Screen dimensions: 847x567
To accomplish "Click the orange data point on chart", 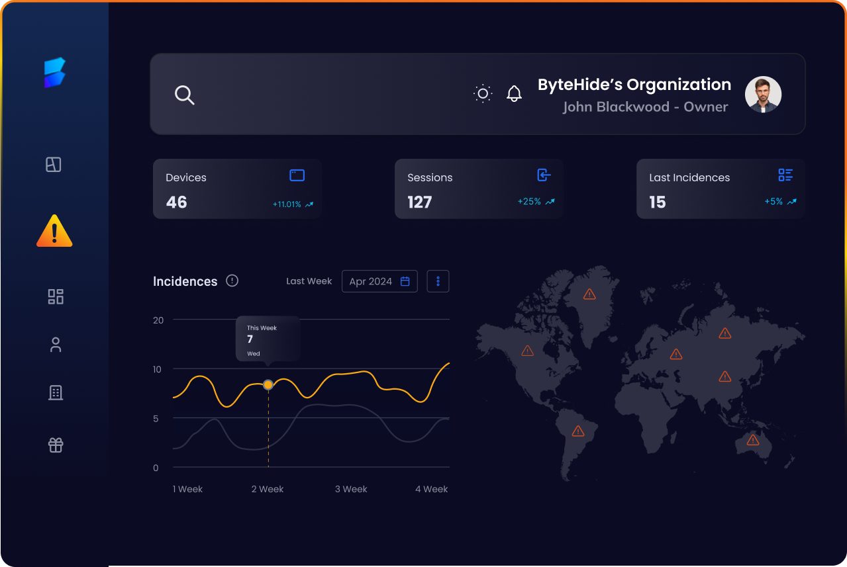I will (268, 384).
